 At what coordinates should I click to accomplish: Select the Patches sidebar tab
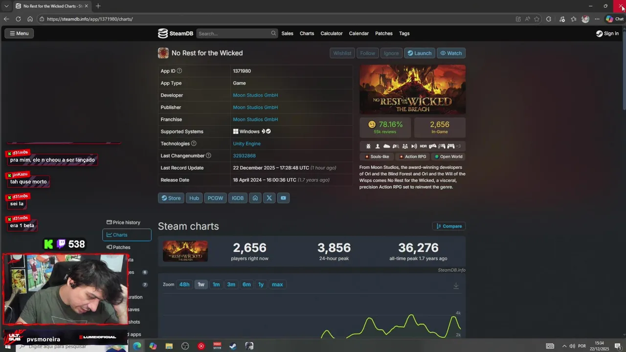(127, 247)
